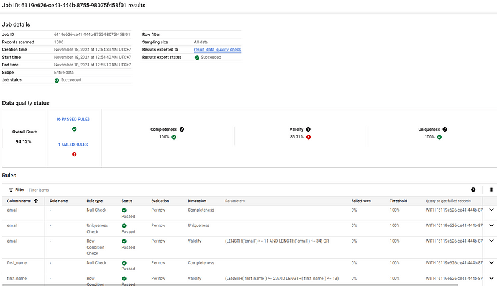Click the Uniqueness help question icon
Viewport: 497px width, 286px height.
click(x=445, y=130)
